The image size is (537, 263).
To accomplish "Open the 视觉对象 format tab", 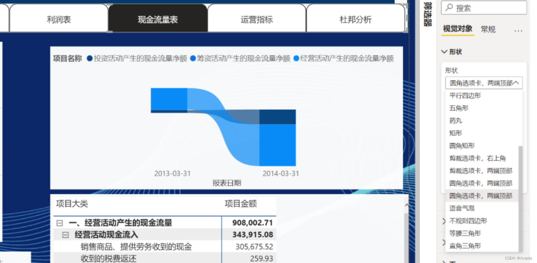I will click(458, 29).
